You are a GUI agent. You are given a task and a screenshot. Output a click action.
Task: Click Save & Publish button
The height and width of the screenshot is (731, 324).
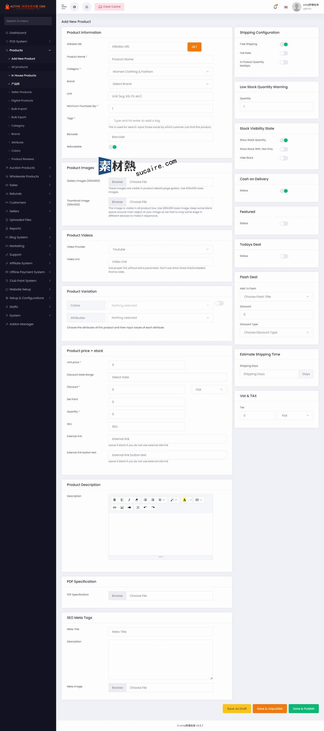coord(304,709)
